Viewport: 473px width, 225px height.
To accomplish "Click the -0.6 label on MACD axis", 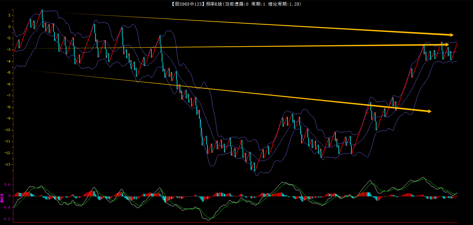I will 7,207.
